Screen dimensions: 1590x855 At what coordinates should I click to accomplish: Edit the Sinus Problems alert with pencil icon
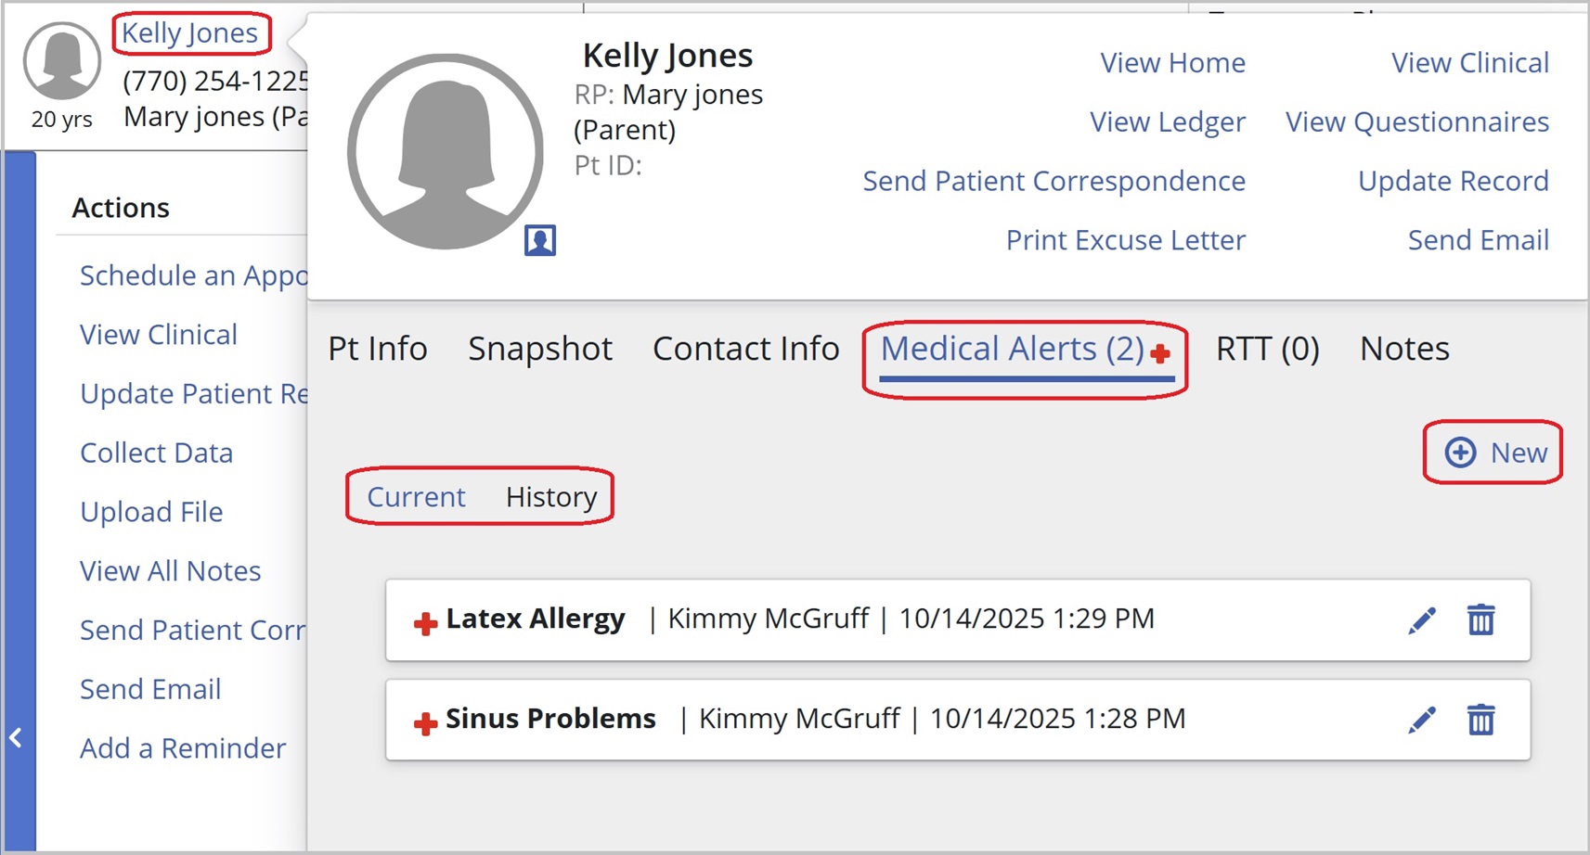1422,720
